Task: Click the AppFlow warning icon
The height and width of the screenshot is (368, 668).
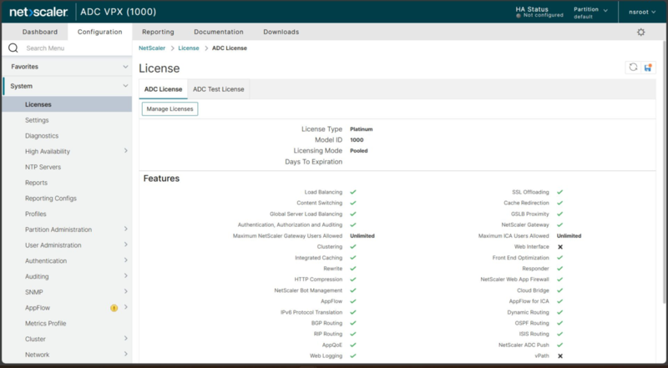Action: pos(114,308)
